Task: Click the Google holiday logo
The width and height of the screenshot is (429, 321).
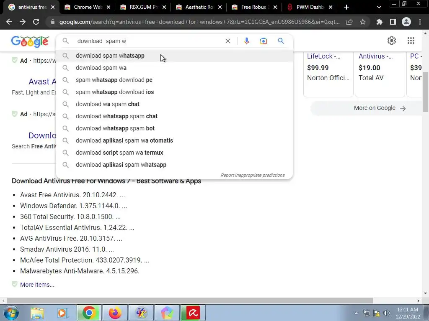Action: coord(30,41)
